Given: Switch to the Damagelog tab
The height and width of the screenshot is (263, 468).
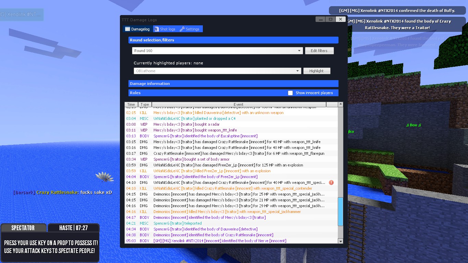Looking at the screenshot, I should 137,29.
